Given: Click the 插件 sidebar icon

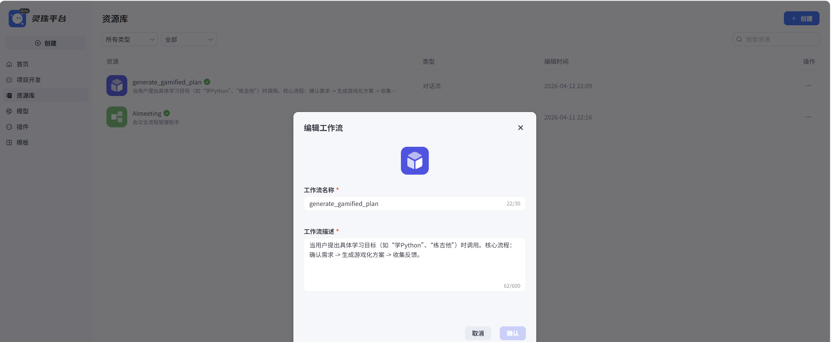Looking at the screenshot, I should (9, 127).
